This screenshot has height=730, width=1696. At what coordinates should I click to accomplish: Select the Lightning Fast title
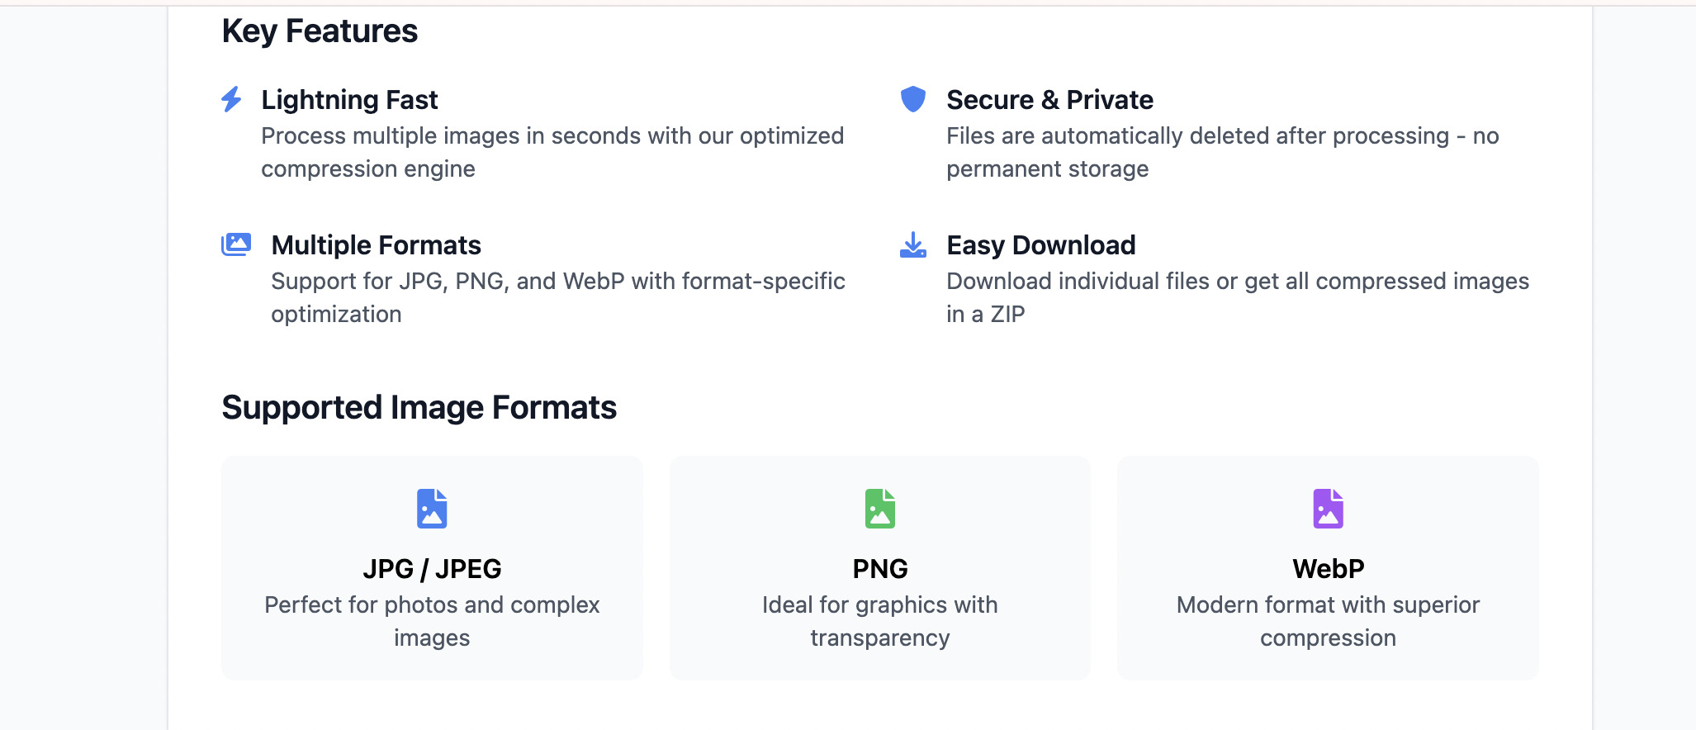349,100
